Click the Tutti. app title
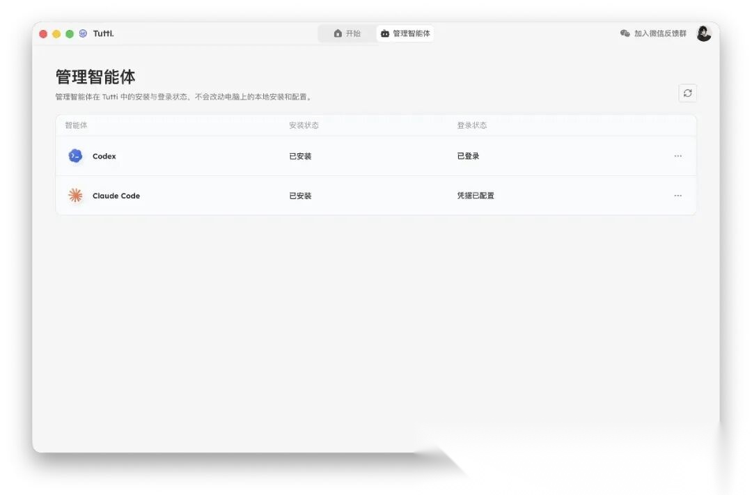This screenshot has height=495, width=752. (103, 33)
